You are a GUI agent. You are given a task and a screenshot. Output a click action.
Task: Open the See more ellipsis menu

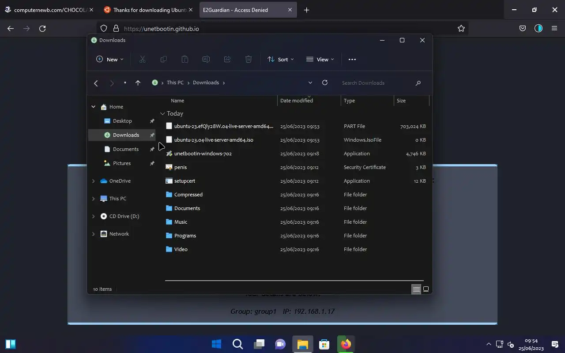point(352,59)
